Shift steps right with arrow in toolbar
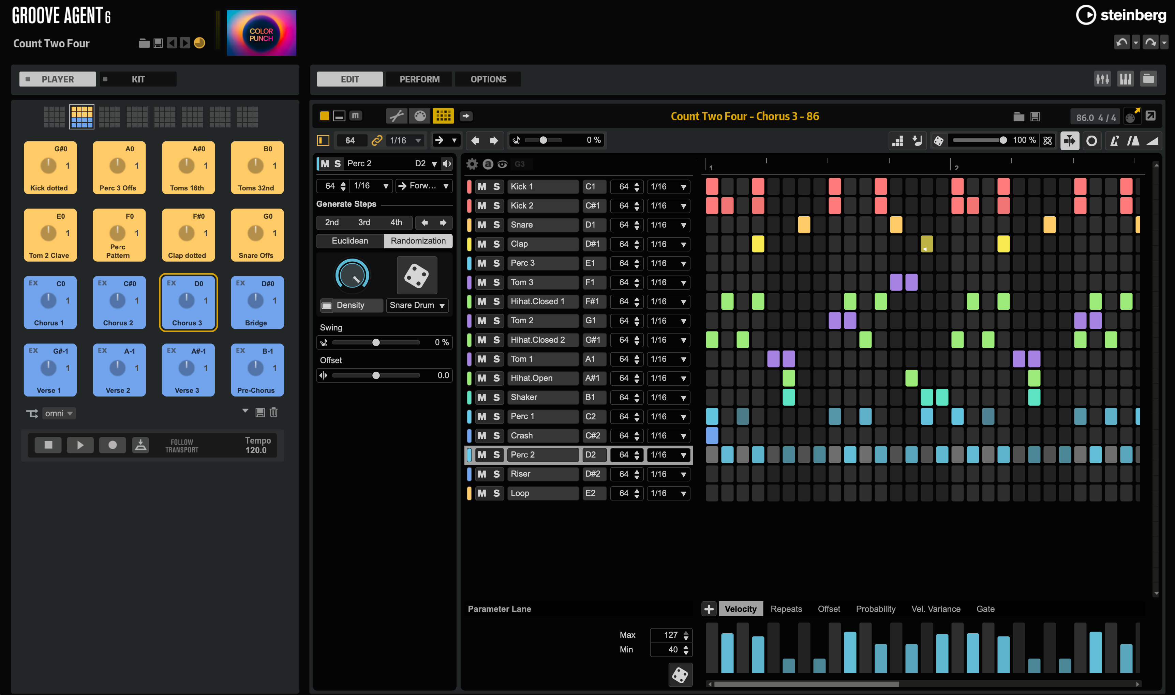1175x695 pixels. pyautogui.click(x=494, y=140)
